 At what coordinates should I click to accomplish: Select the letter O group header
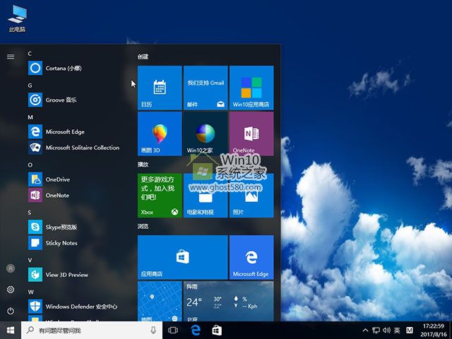[x=30, y=165]
